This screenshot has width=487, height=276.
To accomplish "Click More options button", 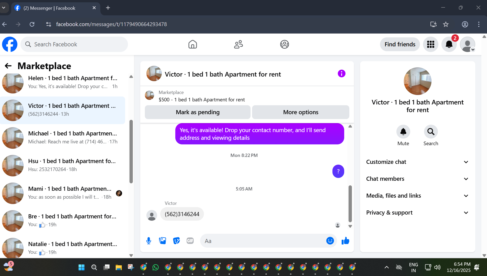I will coord(301,112).
